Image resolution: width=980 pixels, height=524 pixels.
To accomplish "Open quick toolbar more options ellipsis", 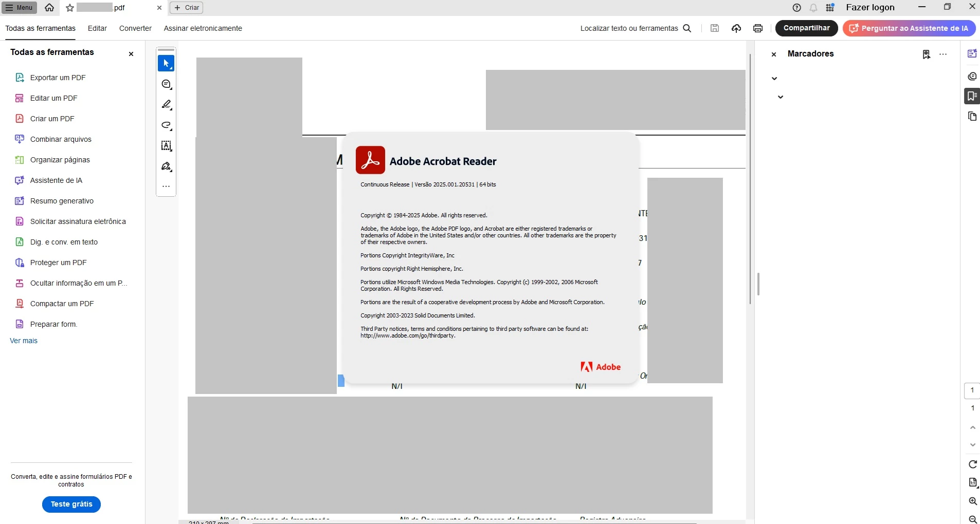I will pyautogui.click(x=166, y=186).
